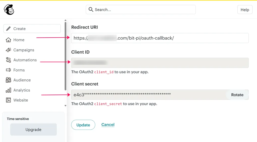Click the sidebar scroll up arrow
The image size is (257, 142).
(x=66, y=20)
